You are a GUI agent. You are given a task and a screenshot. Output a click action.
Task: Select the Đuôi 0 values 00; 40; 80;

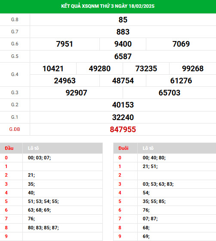(154, 158)
